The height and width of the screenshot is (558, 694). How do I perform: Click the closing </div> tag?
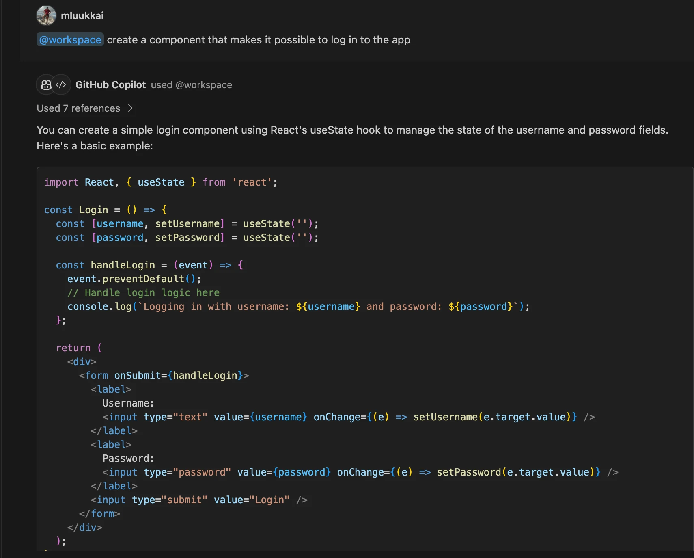(x=85, y=528)
